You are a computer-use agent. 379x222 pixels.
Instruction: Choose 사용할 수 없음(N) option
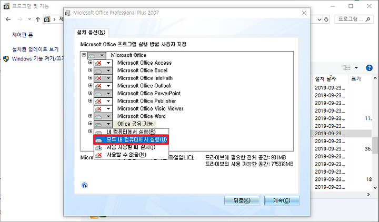click(131, 155)
